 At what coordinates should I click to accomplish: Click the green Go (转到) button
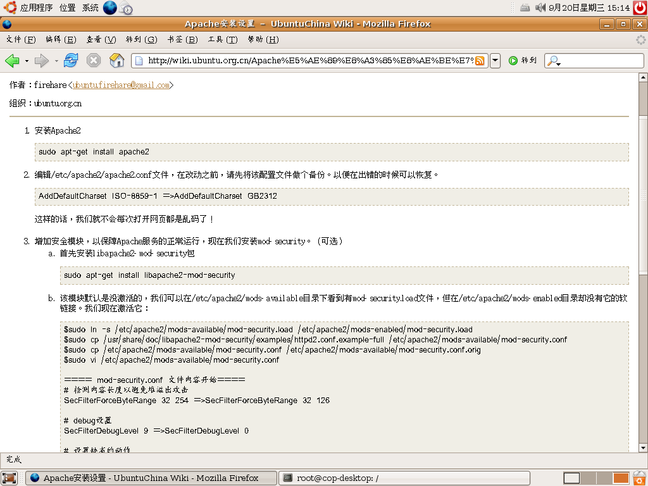[522, 61]
